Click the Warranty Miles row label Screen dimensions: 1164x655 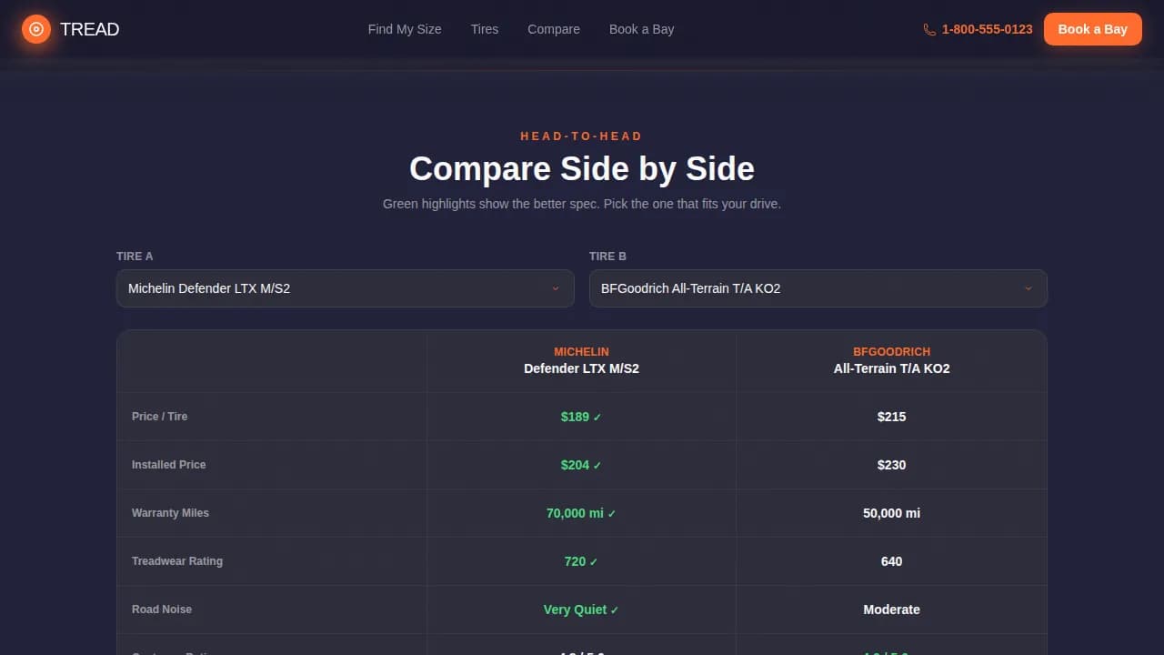click(x=170, y=513)
